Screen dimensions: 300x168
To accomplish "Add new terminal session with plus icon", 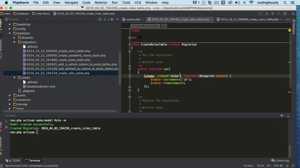I will coord(6,121).
